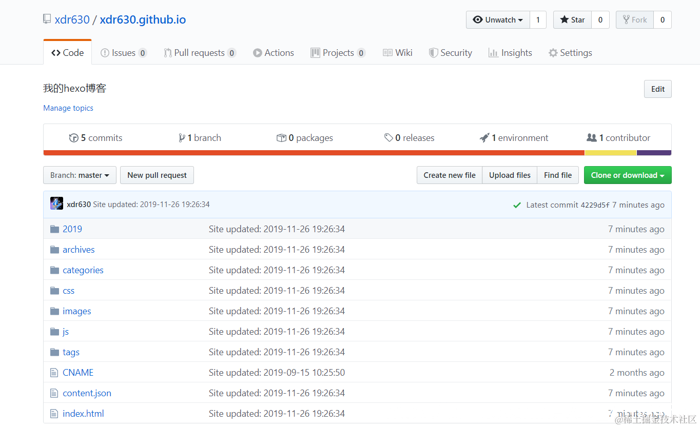The image size is (700, 428).
Task: Star this repository
Action: 572,20
